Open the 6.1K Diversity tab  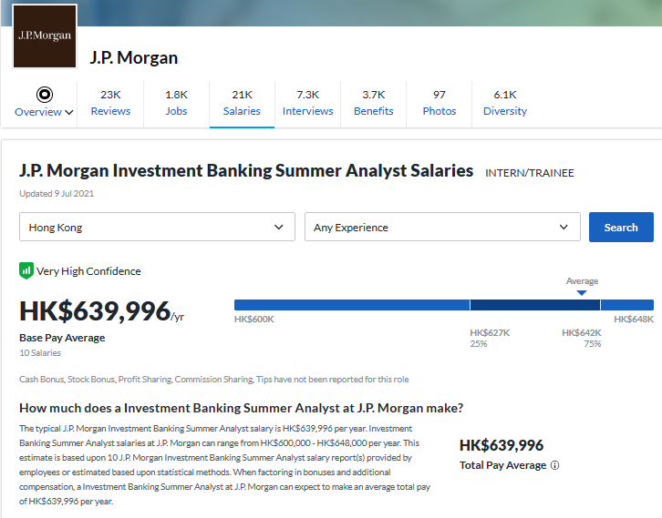tap(505, 103)
